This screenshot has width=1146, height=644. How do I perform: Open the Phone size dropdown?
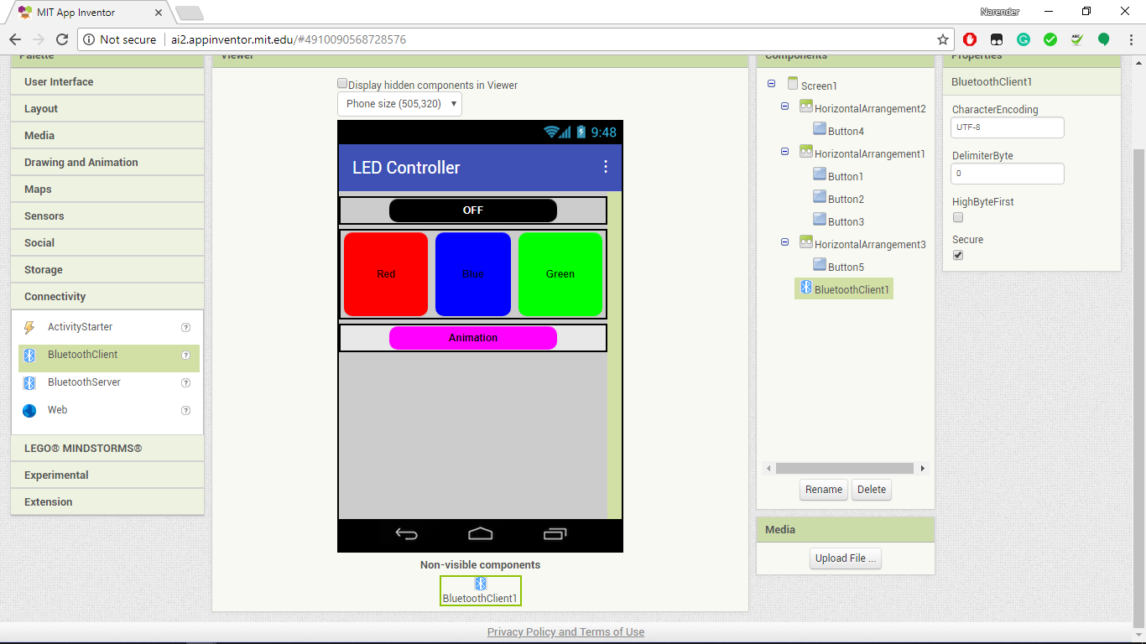(x=399, y=104)
